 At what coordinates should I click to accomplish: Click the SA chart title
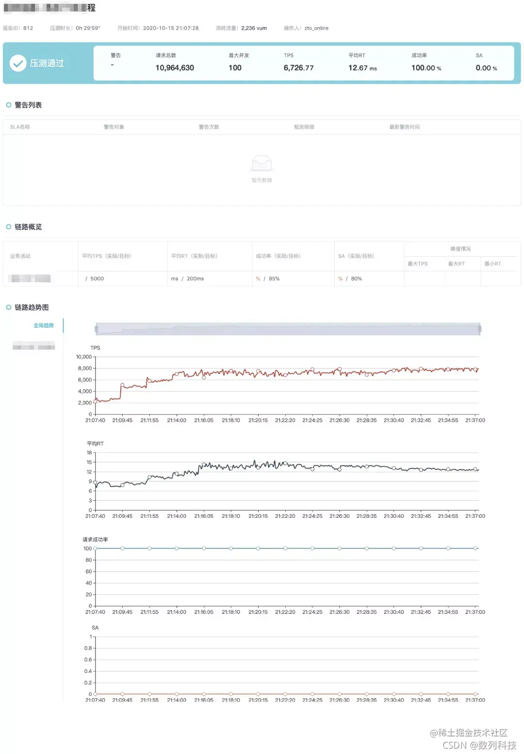click(95, 628)
